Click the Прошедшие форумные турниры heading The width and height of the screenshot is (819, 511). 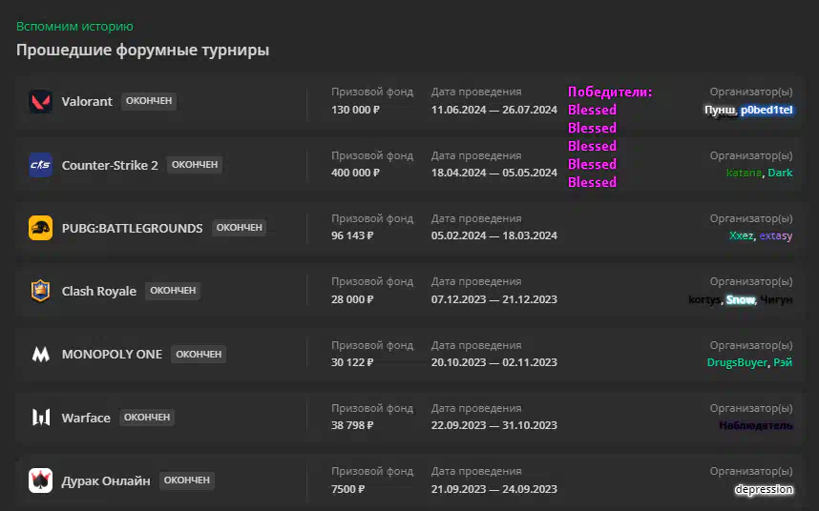coord(142,51)
